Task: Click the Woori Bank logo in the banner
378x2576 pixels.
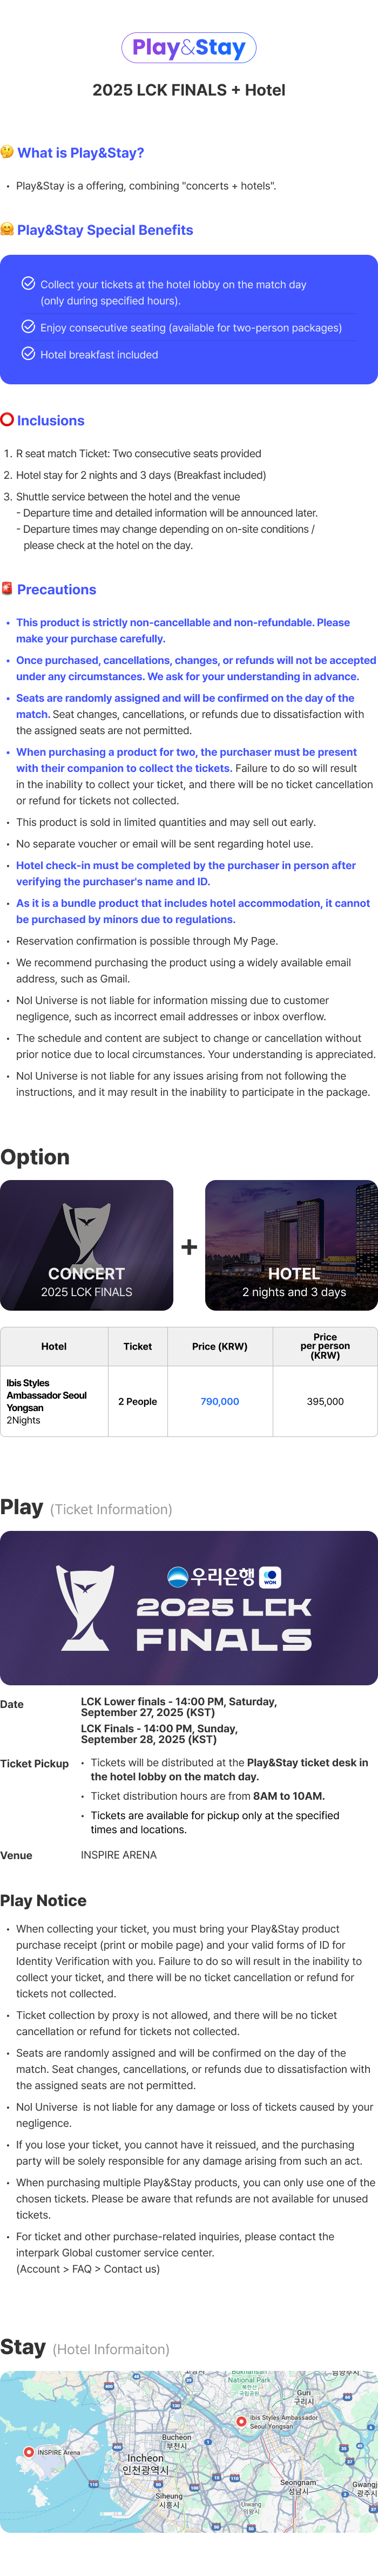Action: click(x=210, y=1577)
